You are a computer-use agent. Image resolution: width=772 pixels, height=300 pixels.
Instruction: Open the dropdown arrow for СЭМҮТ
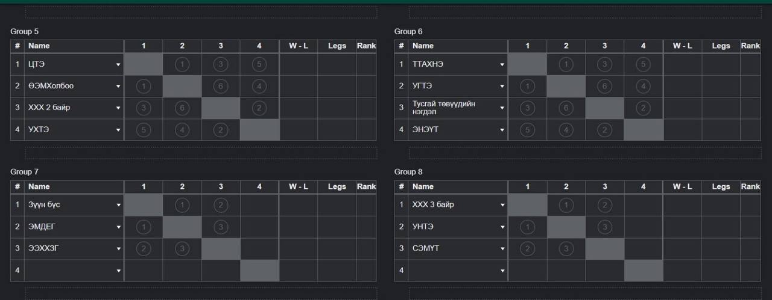coord(502,249)
